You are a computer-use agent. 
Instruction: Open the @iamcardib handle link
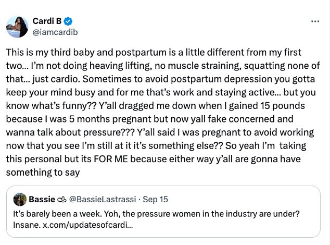tap(55, 32)
